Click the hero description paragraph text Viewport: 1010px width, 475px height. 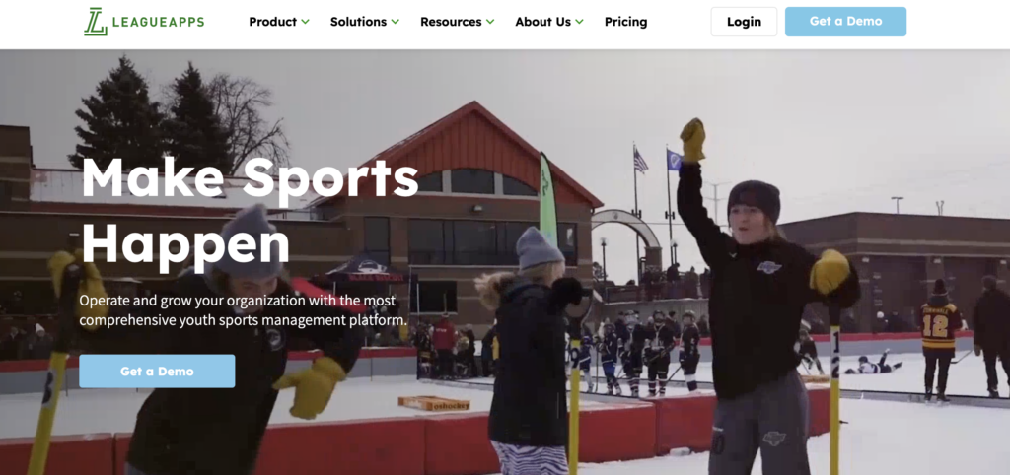pos(244,309)
